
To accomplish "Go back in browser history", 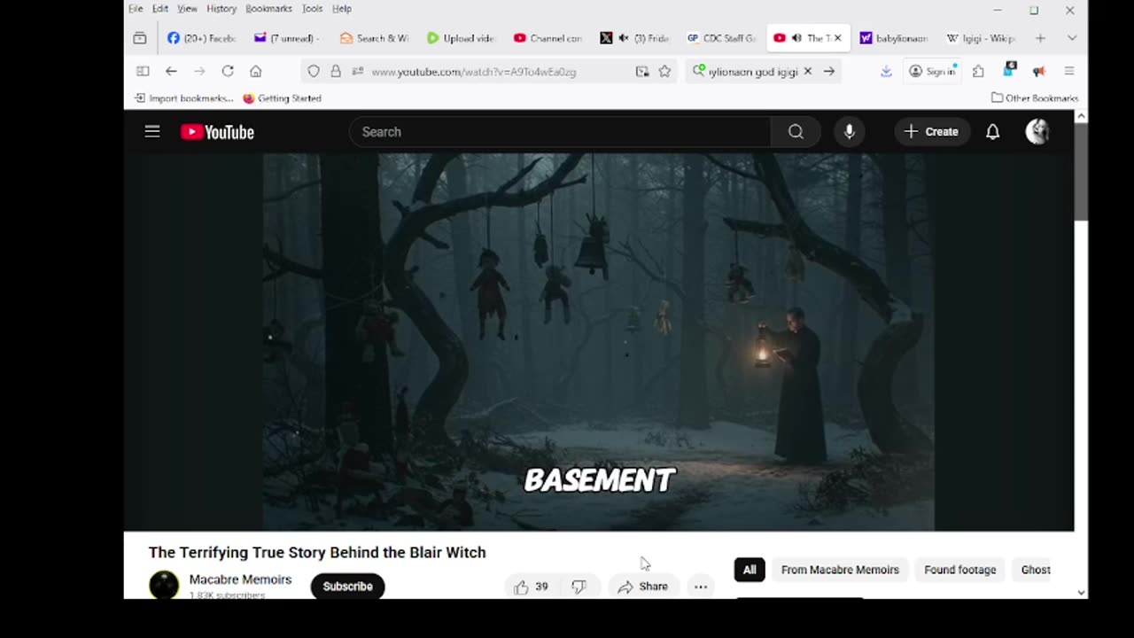I will point(171,71).
